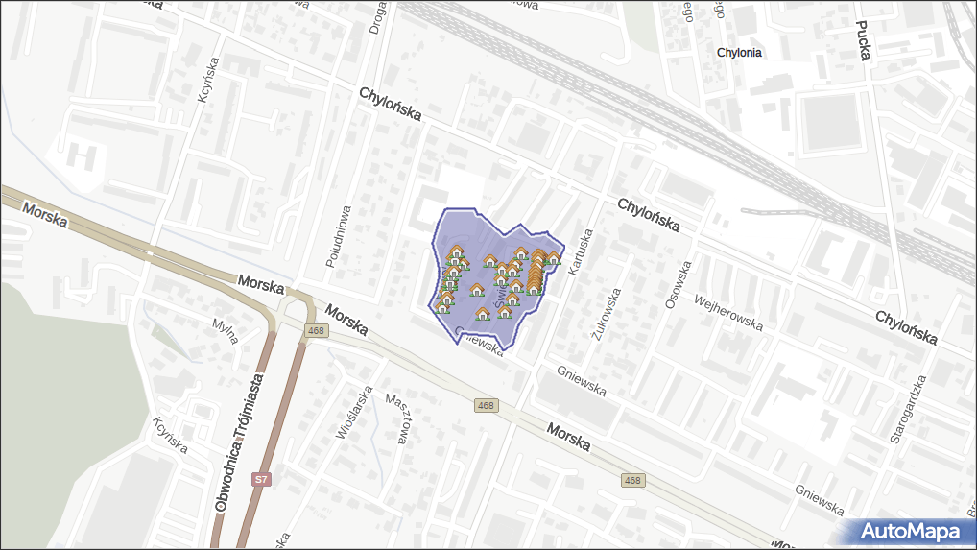This screenshot has width=977, height=550.
Task: Click the 468 road shield below Gniewska street
Action: pyautogui.click(x=486, y=406)
